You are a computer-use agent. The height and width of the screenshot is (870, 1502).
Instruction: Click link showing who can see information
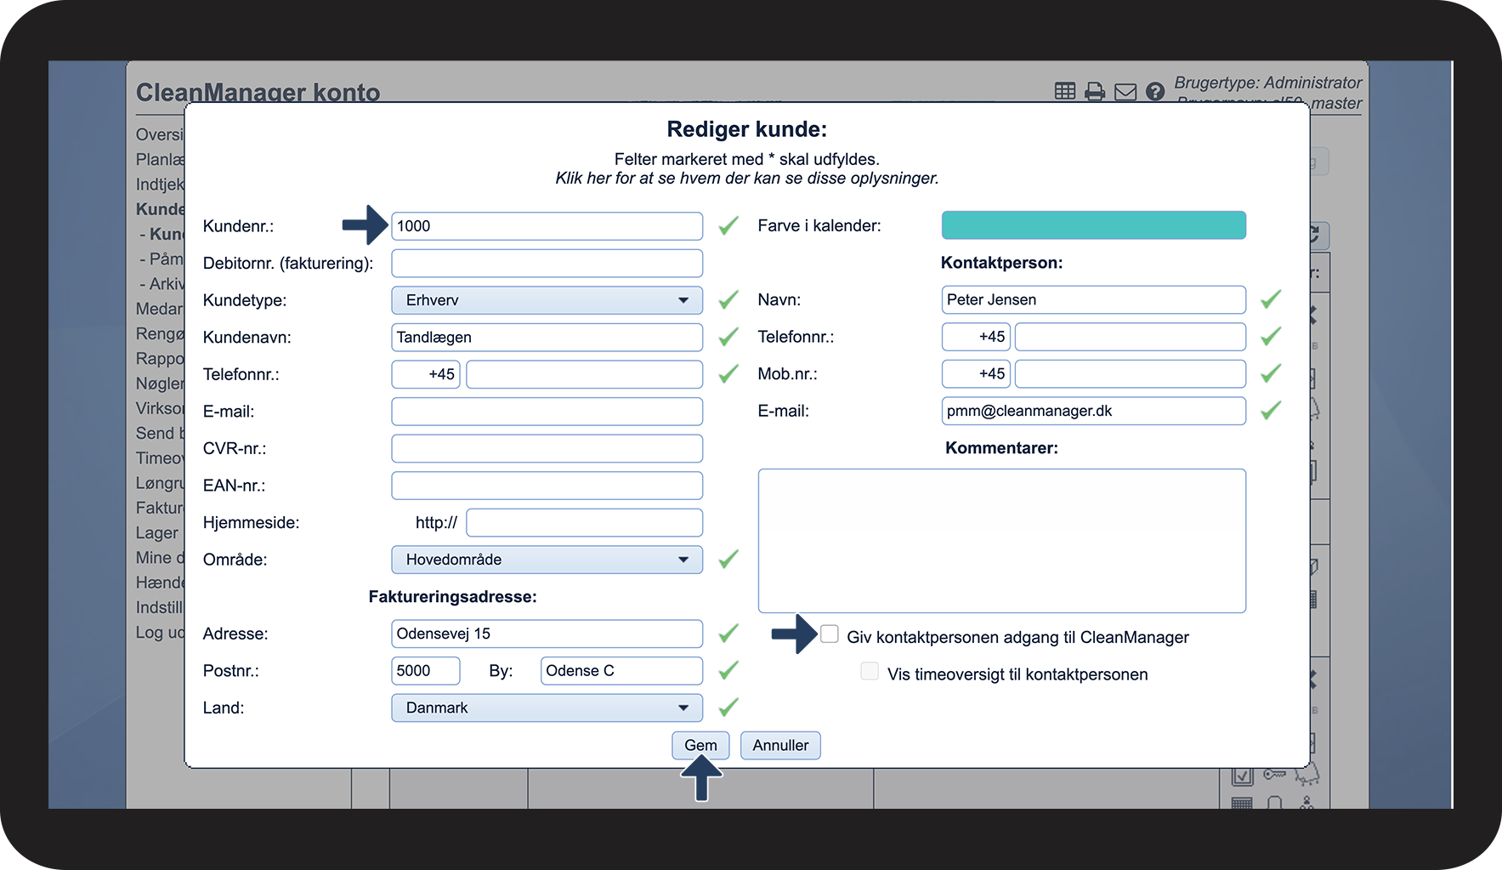point(747,179)
